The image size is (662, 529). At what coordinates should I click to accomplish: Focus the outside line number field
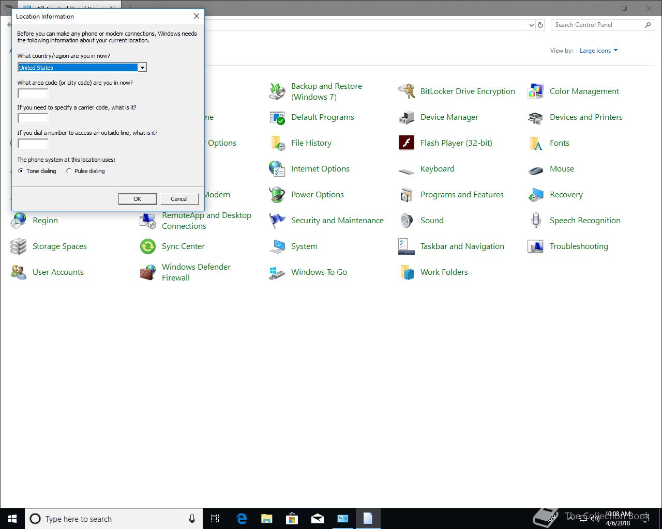(33, 144)
